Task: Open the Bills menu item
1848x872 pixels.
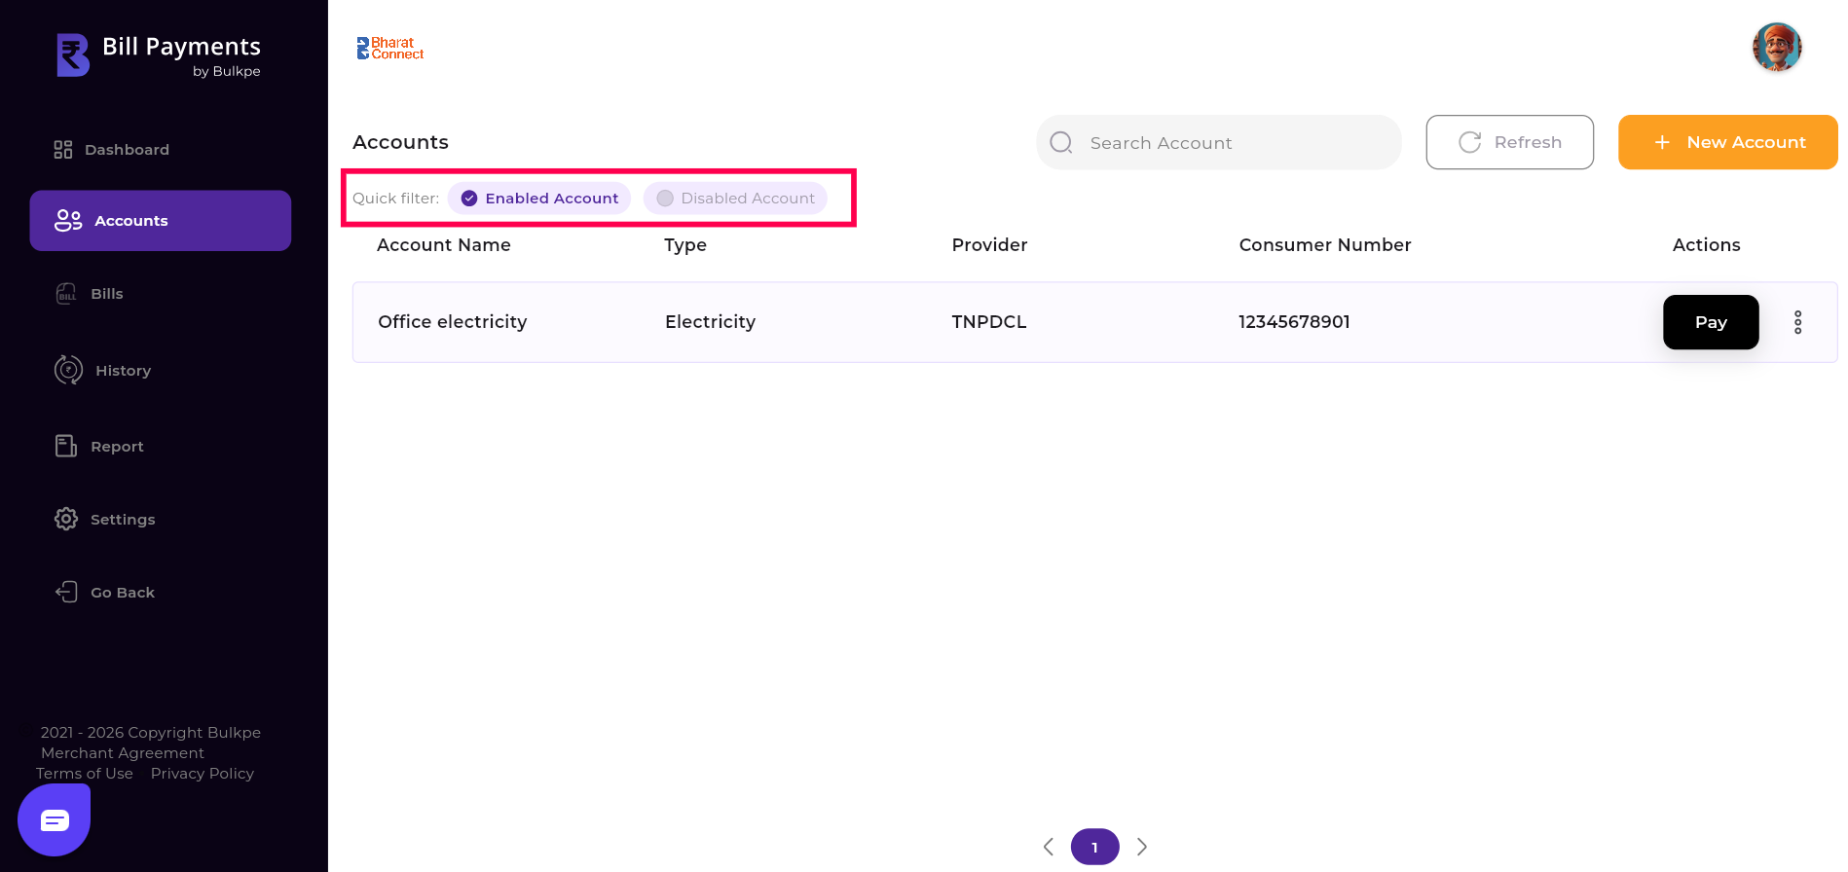Action: click(x=106, y=294)
